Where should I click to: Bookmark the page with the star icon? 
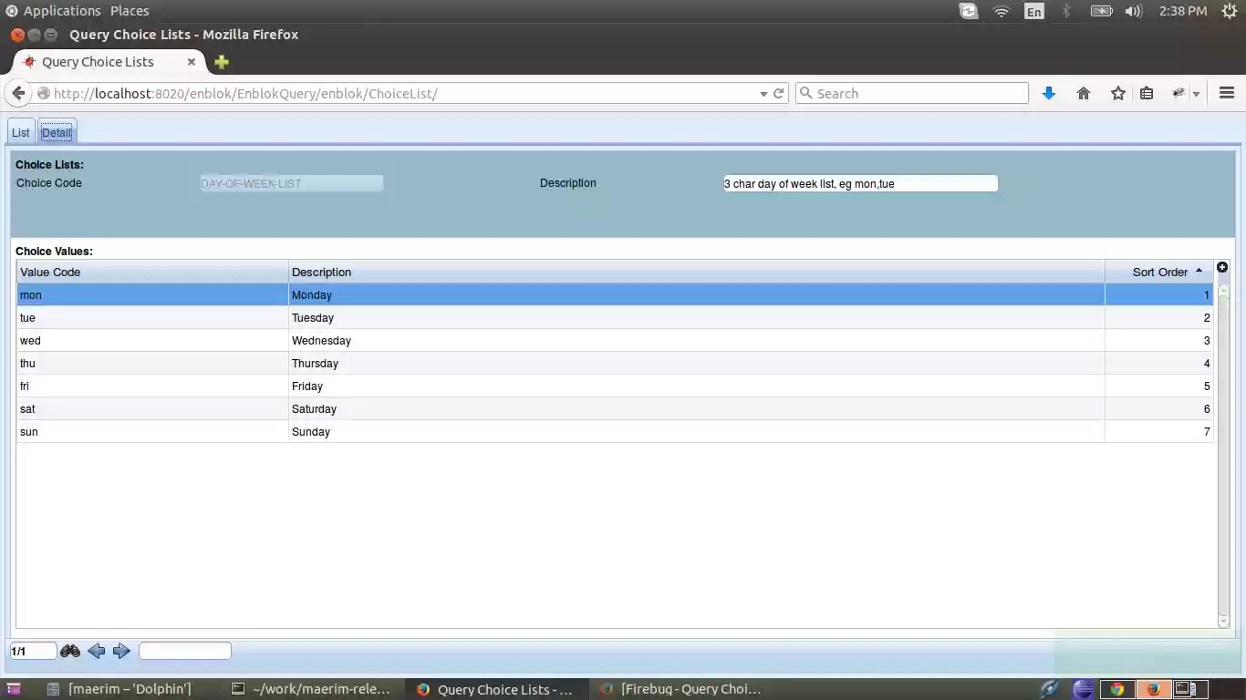[1118, 92]
